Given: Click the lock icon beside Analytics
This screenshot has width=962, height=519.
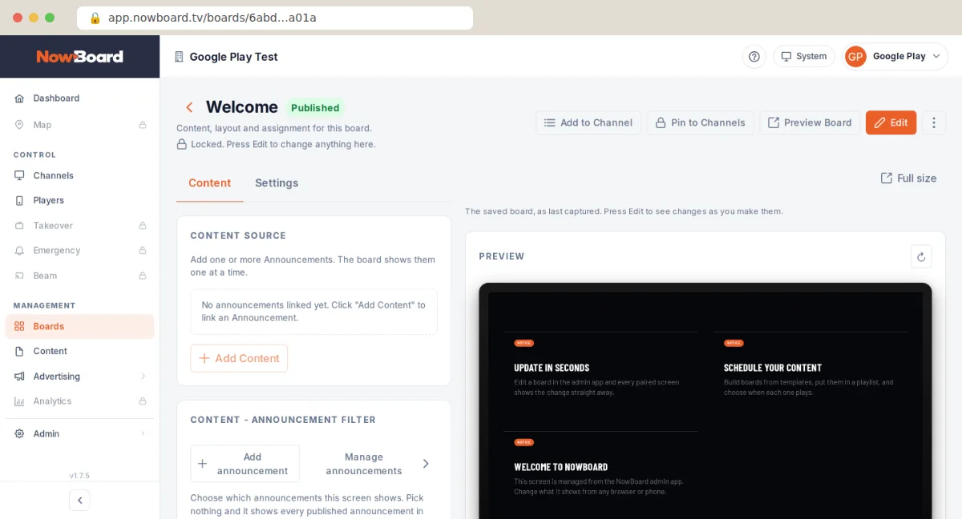Looking at the screenshot, I should [143, 401].
